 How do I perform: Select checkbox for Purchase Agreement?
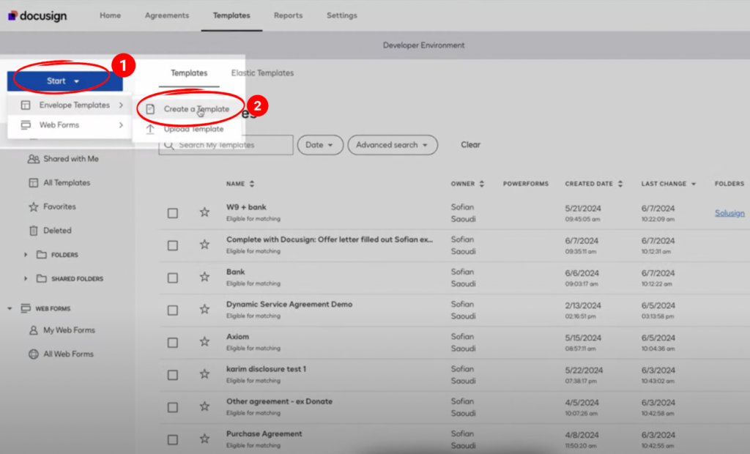tap(173, 439)
